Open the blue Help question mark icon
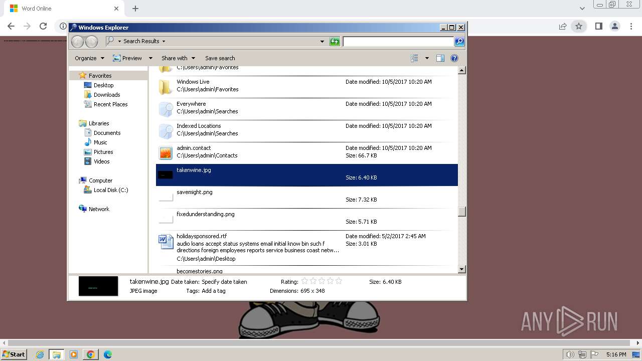Image resolution: width=642 pixels, height=361 pixels. click(454, 58)
